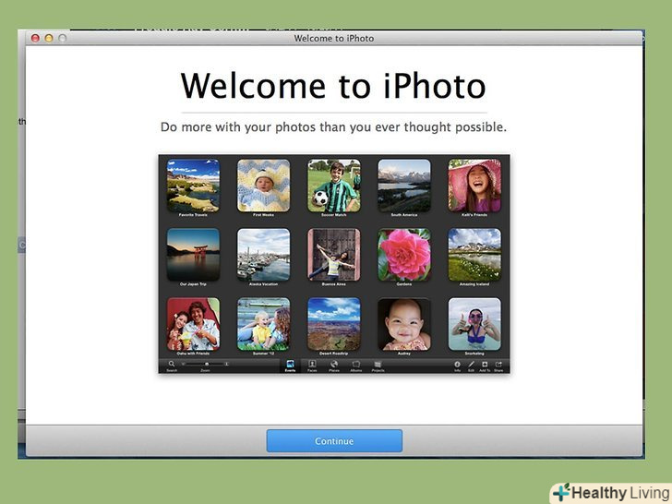The image size is (672, 504).
Task: Show the Info panel icon
Action: click(457, 365)
